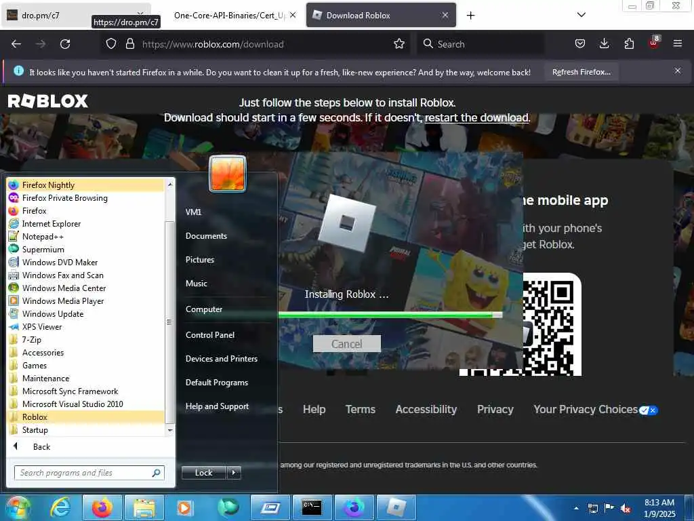Open a new tab with the plus button
Screen dimensions: 694x521
point(470,16)
